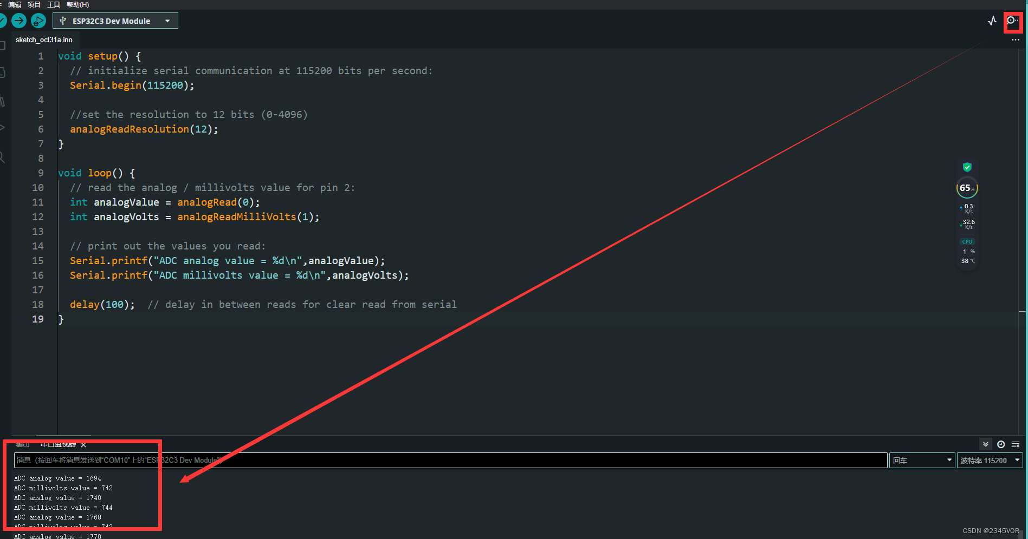The image size is (1028, 539).
Task: Click the Upload arrow button
Action: tap(19, 21)
